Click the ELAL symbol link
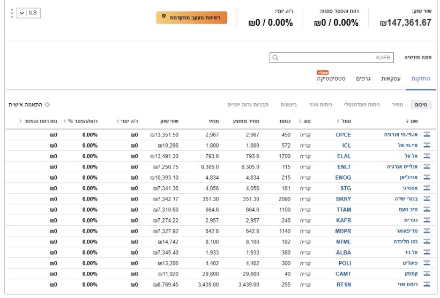440x298 pixels. 344,156
